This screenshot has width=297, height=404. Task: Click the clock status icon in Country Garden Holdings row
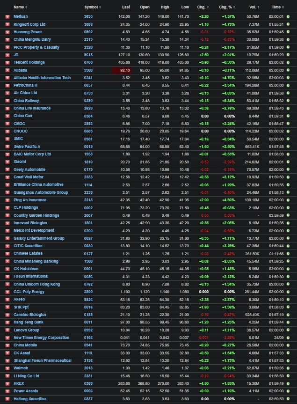click(288, 215)
